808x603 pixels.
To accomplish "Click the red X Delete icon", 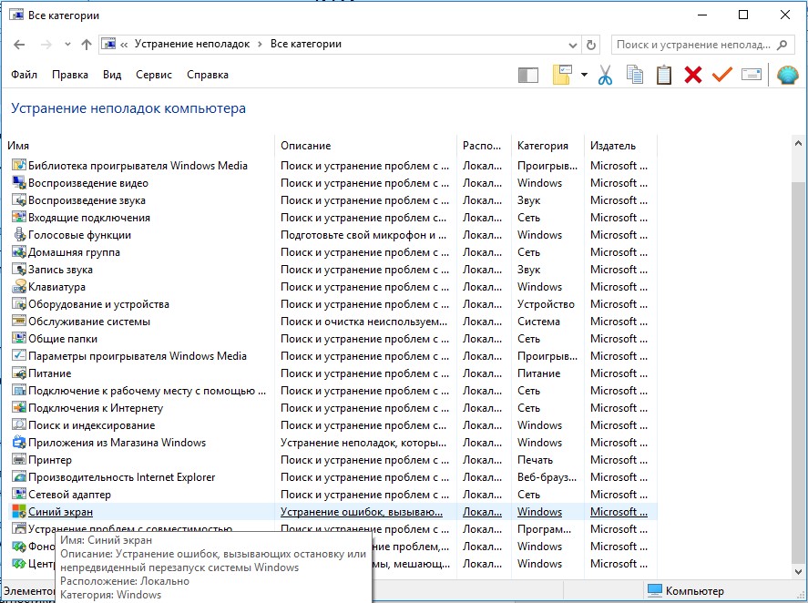I will (x=693, y=75).
